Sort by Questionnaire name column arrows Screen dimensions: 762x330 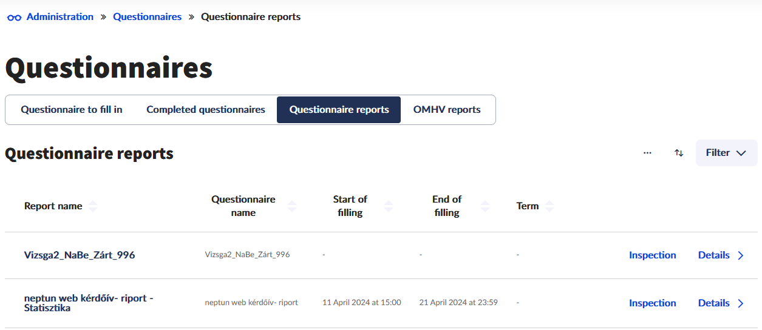click(292, 206)
